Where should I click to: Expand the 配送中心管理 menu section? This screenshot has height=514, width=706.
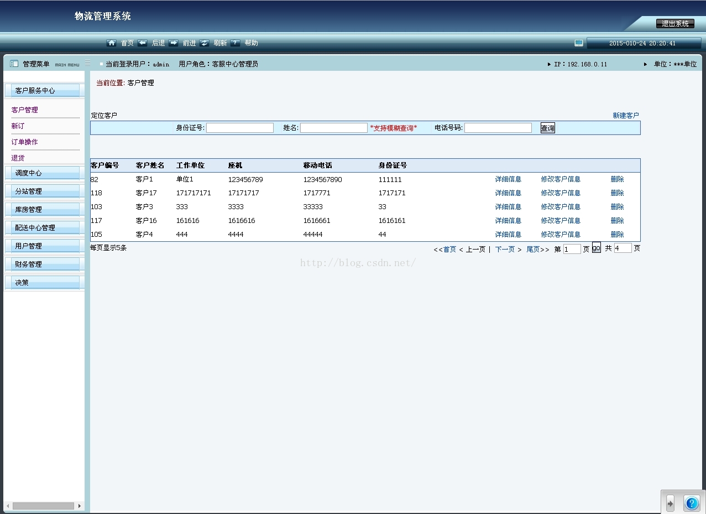pyautogui.click(x=44, y=228)
